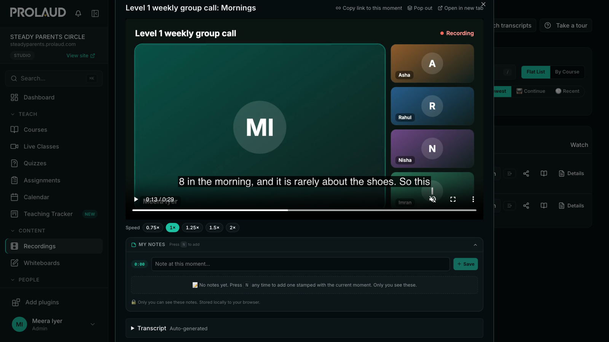Set playback speed to 1.25×
The height and width of the screenshot is (342, 609).
pos(192,228)
